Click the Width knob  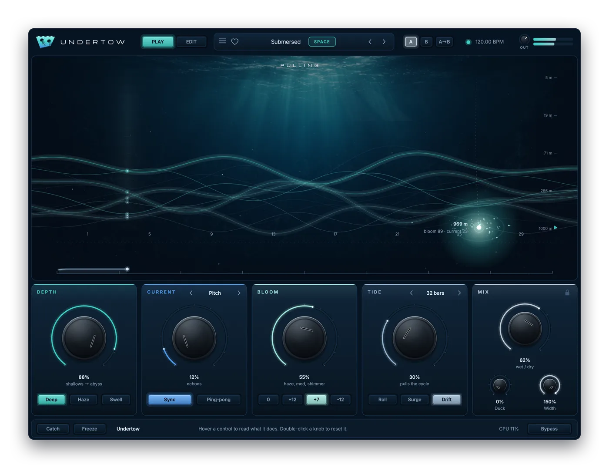point(550,385)
